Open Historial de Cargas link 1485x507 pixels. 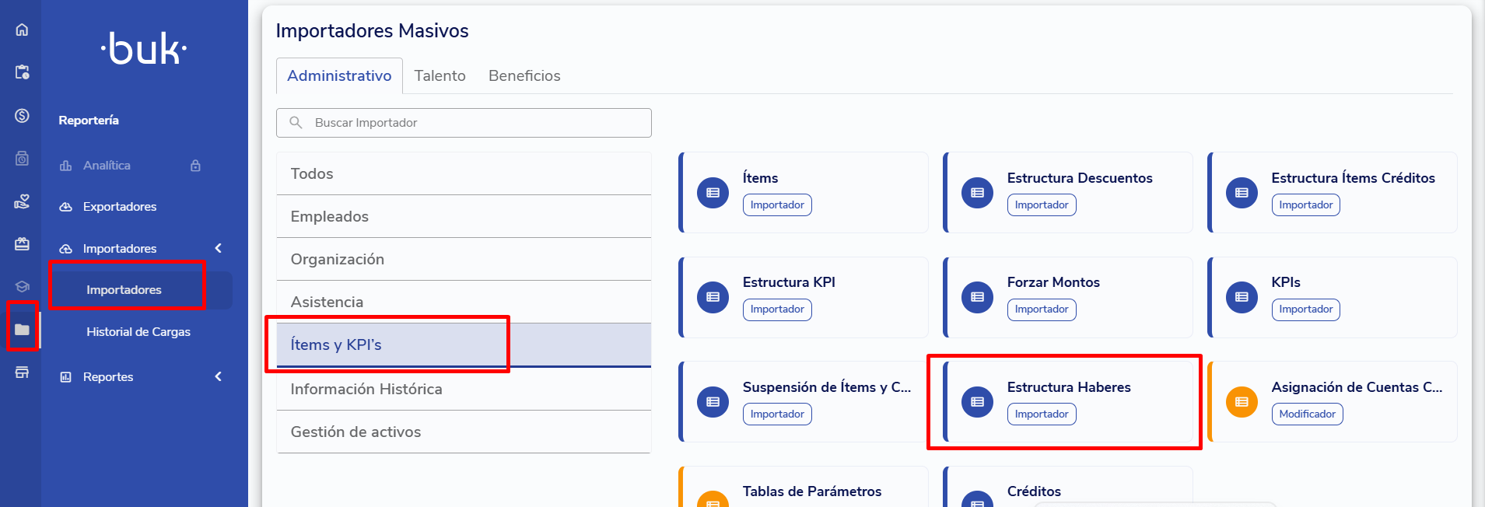(x=138, y=332)
